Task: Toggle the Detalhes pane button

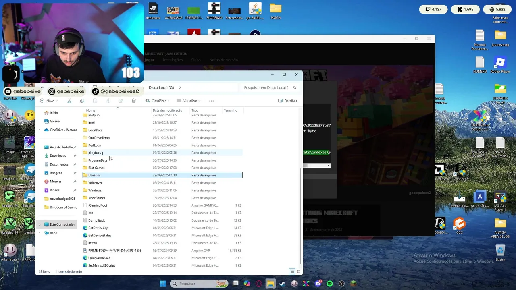Action: [x=287, y=101]
